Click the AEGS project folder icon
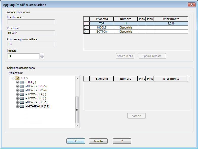Image resolution: width=198 pixels, height=149 pixels. click(17, 78)
